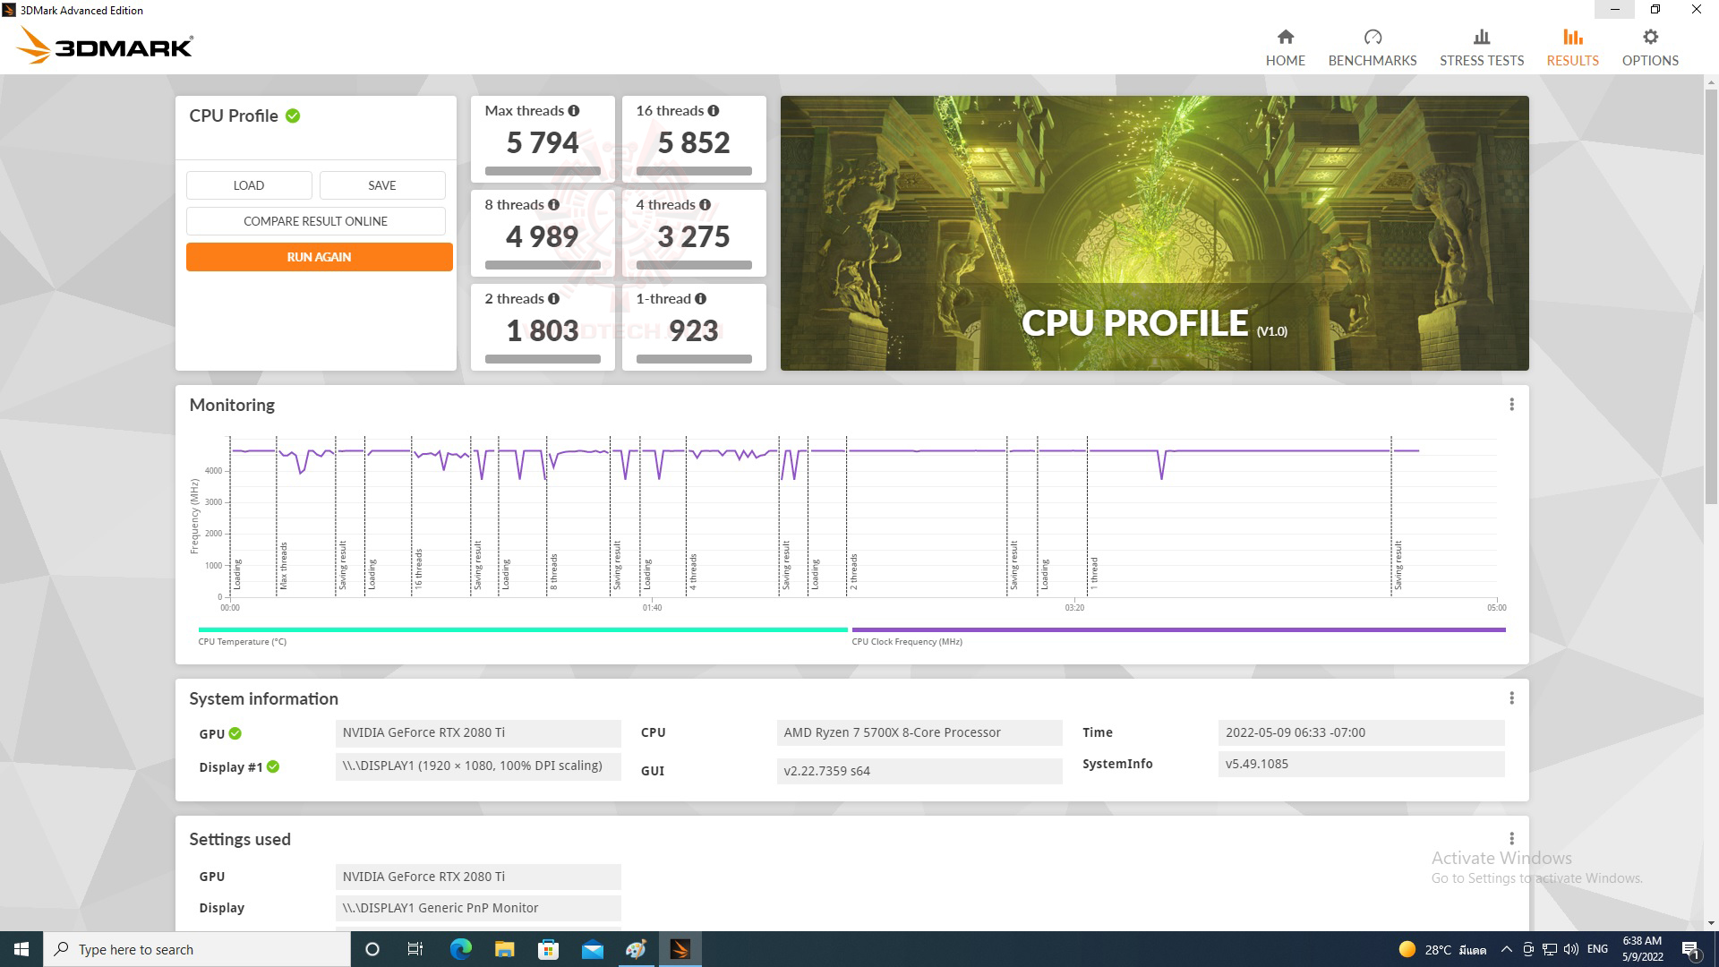
Task: Click info icon beside Max threads
Action: [574, 111]
